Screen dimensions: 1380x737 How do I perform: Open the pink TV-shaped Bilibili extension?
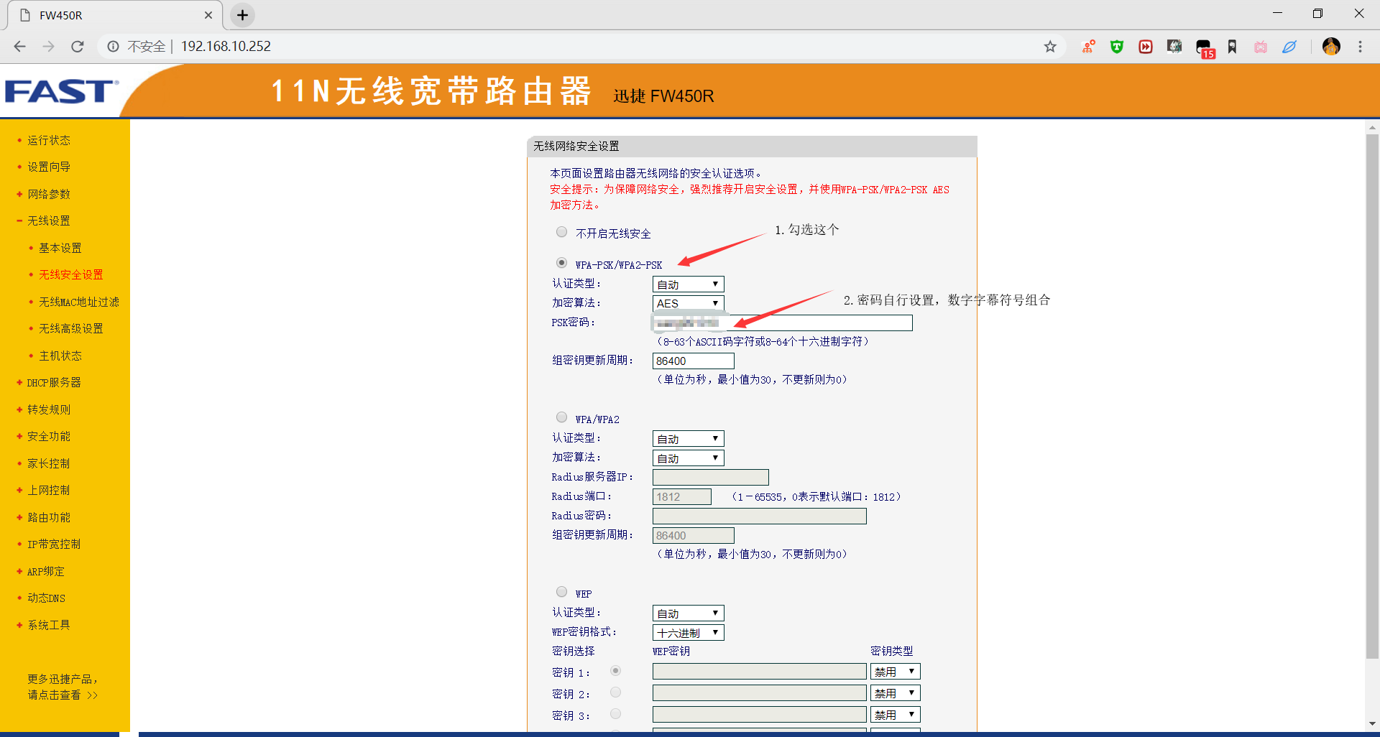click(1260, 46)
